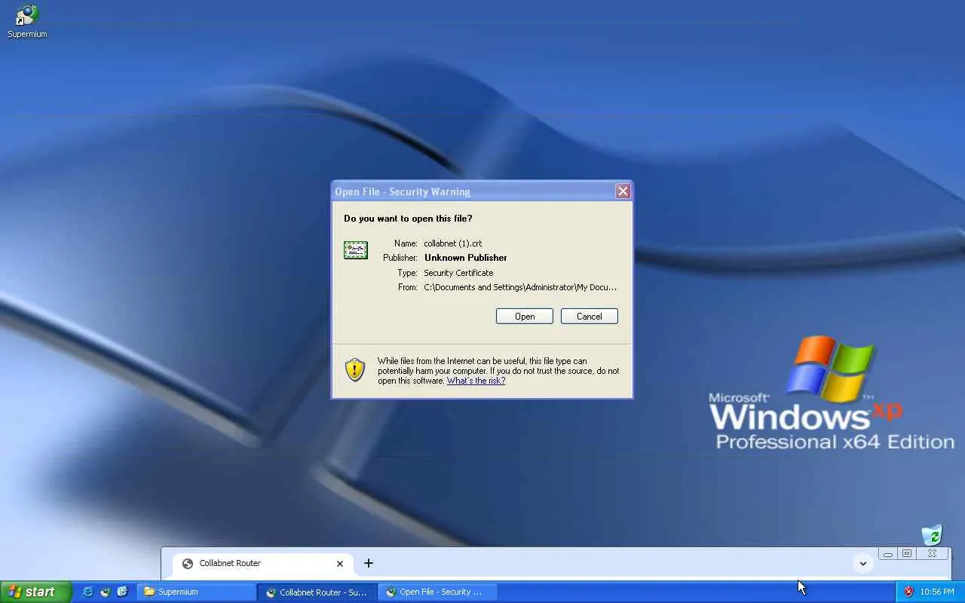Close the Collabnet Router browser window

pos(932,554)
